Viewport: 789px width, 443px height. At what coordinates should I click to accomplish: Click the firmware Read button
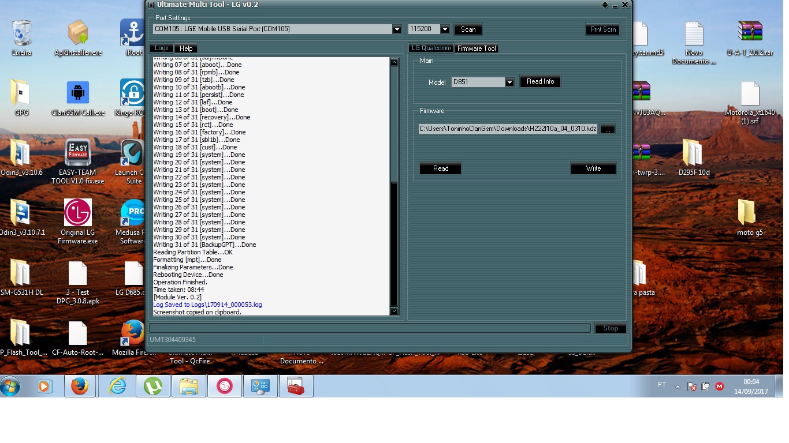pyautogui.click(x=441, y=168)
